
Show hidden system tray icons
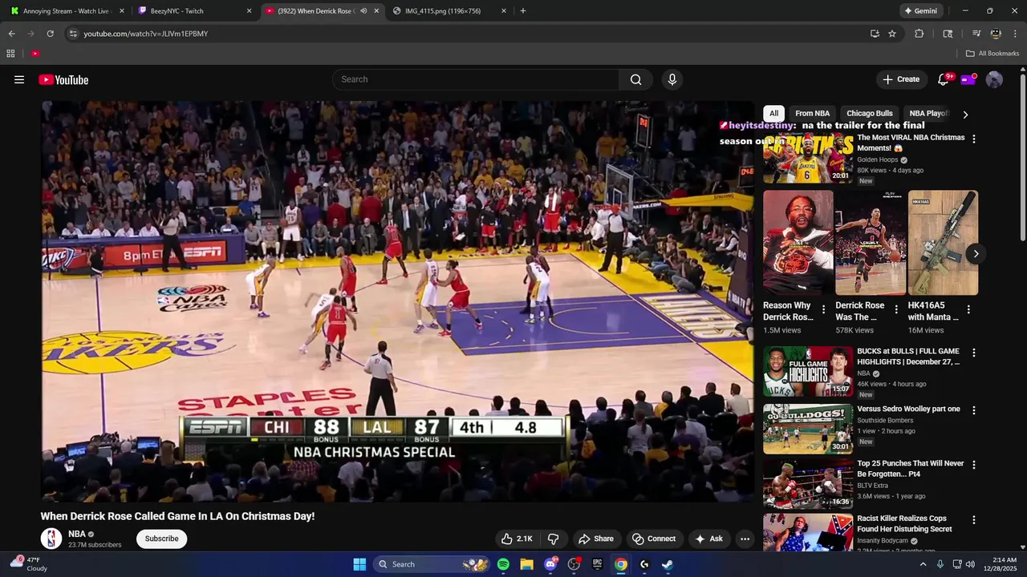pos(923,564)
